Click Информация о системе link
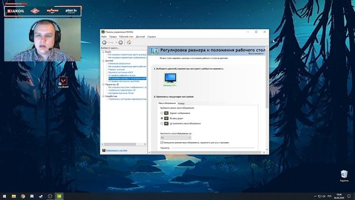 coord(116,151)
